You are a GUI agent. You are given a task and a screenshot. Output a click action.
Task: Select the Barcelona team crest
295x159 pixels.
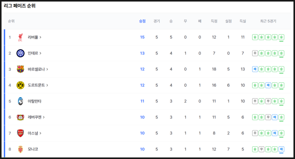point(20,69)
